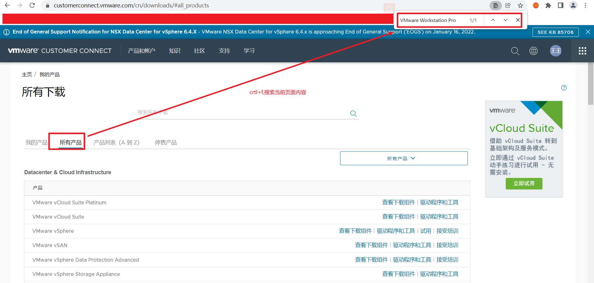Open 查看下载组件 for VMware vSphere
Screen dimensions: 594x283
[355, 231]
